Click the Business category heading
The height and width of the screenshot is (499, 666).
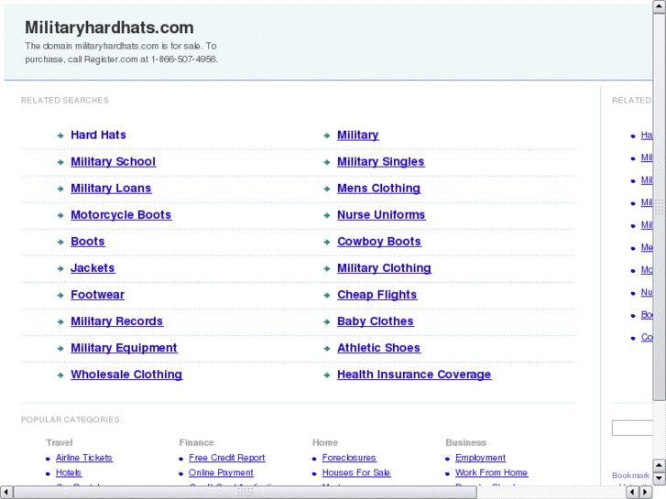[465, 442]
